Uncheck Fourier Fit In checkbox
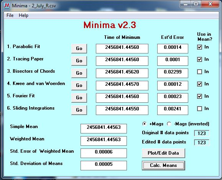Image resolution: width=222 pixels, height=180 pixels. [x=199, y=96]
